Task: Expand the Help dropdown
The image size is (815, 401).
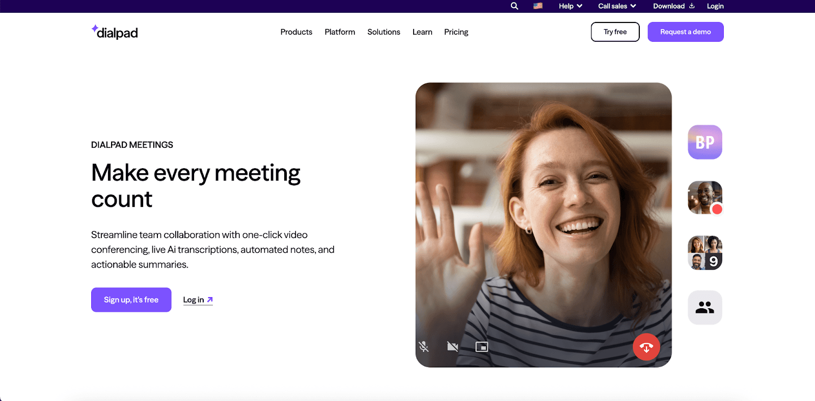Action: (x=570, y=6)
